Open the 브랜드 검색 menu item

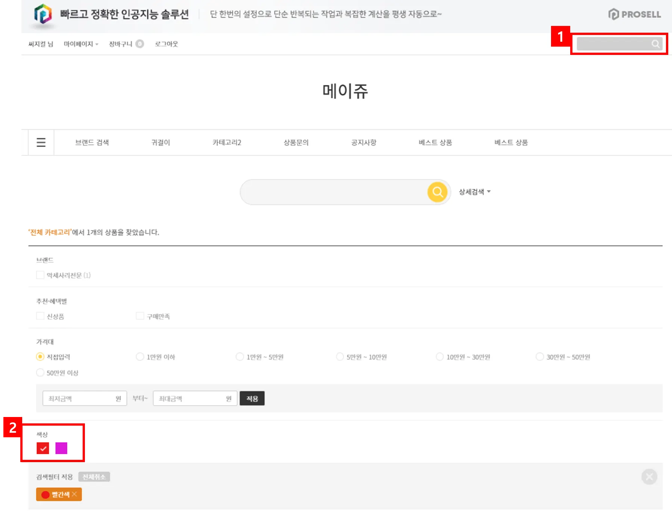pyautogui.click(x=92, y=143)
